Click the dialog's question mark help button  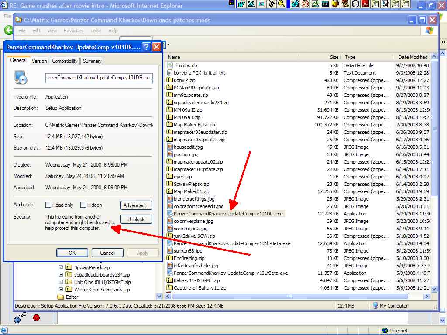pos(146,47)
